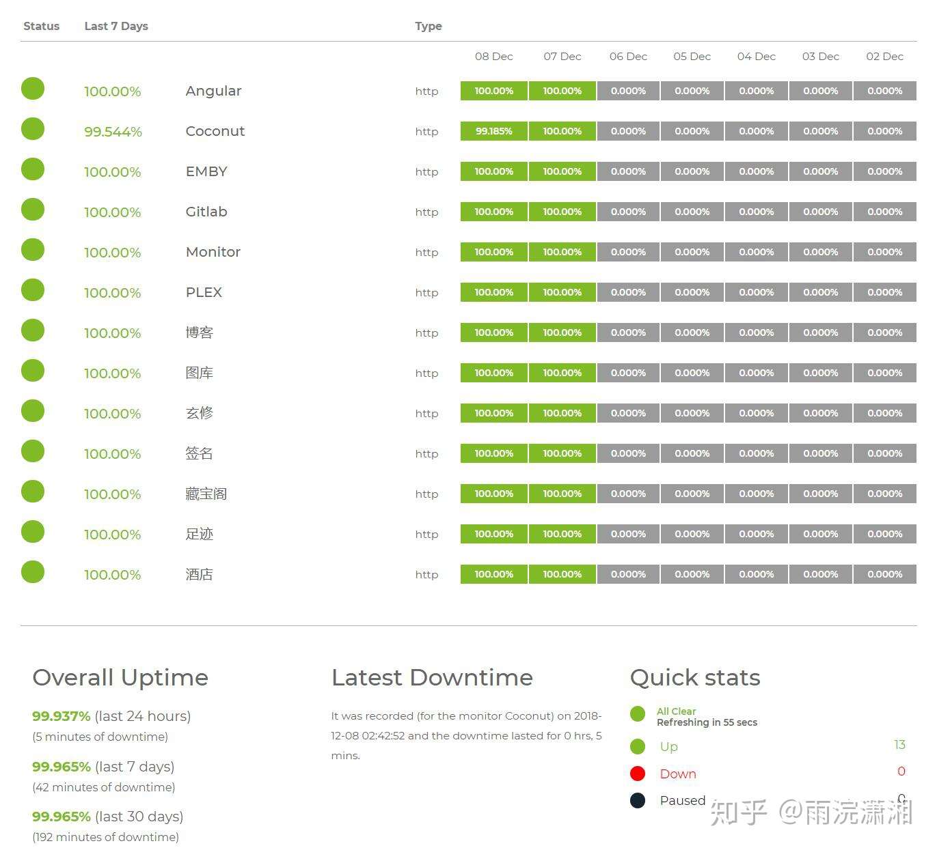
Task: Click the Overall Uptime heading
Action: tap(120, 678)
